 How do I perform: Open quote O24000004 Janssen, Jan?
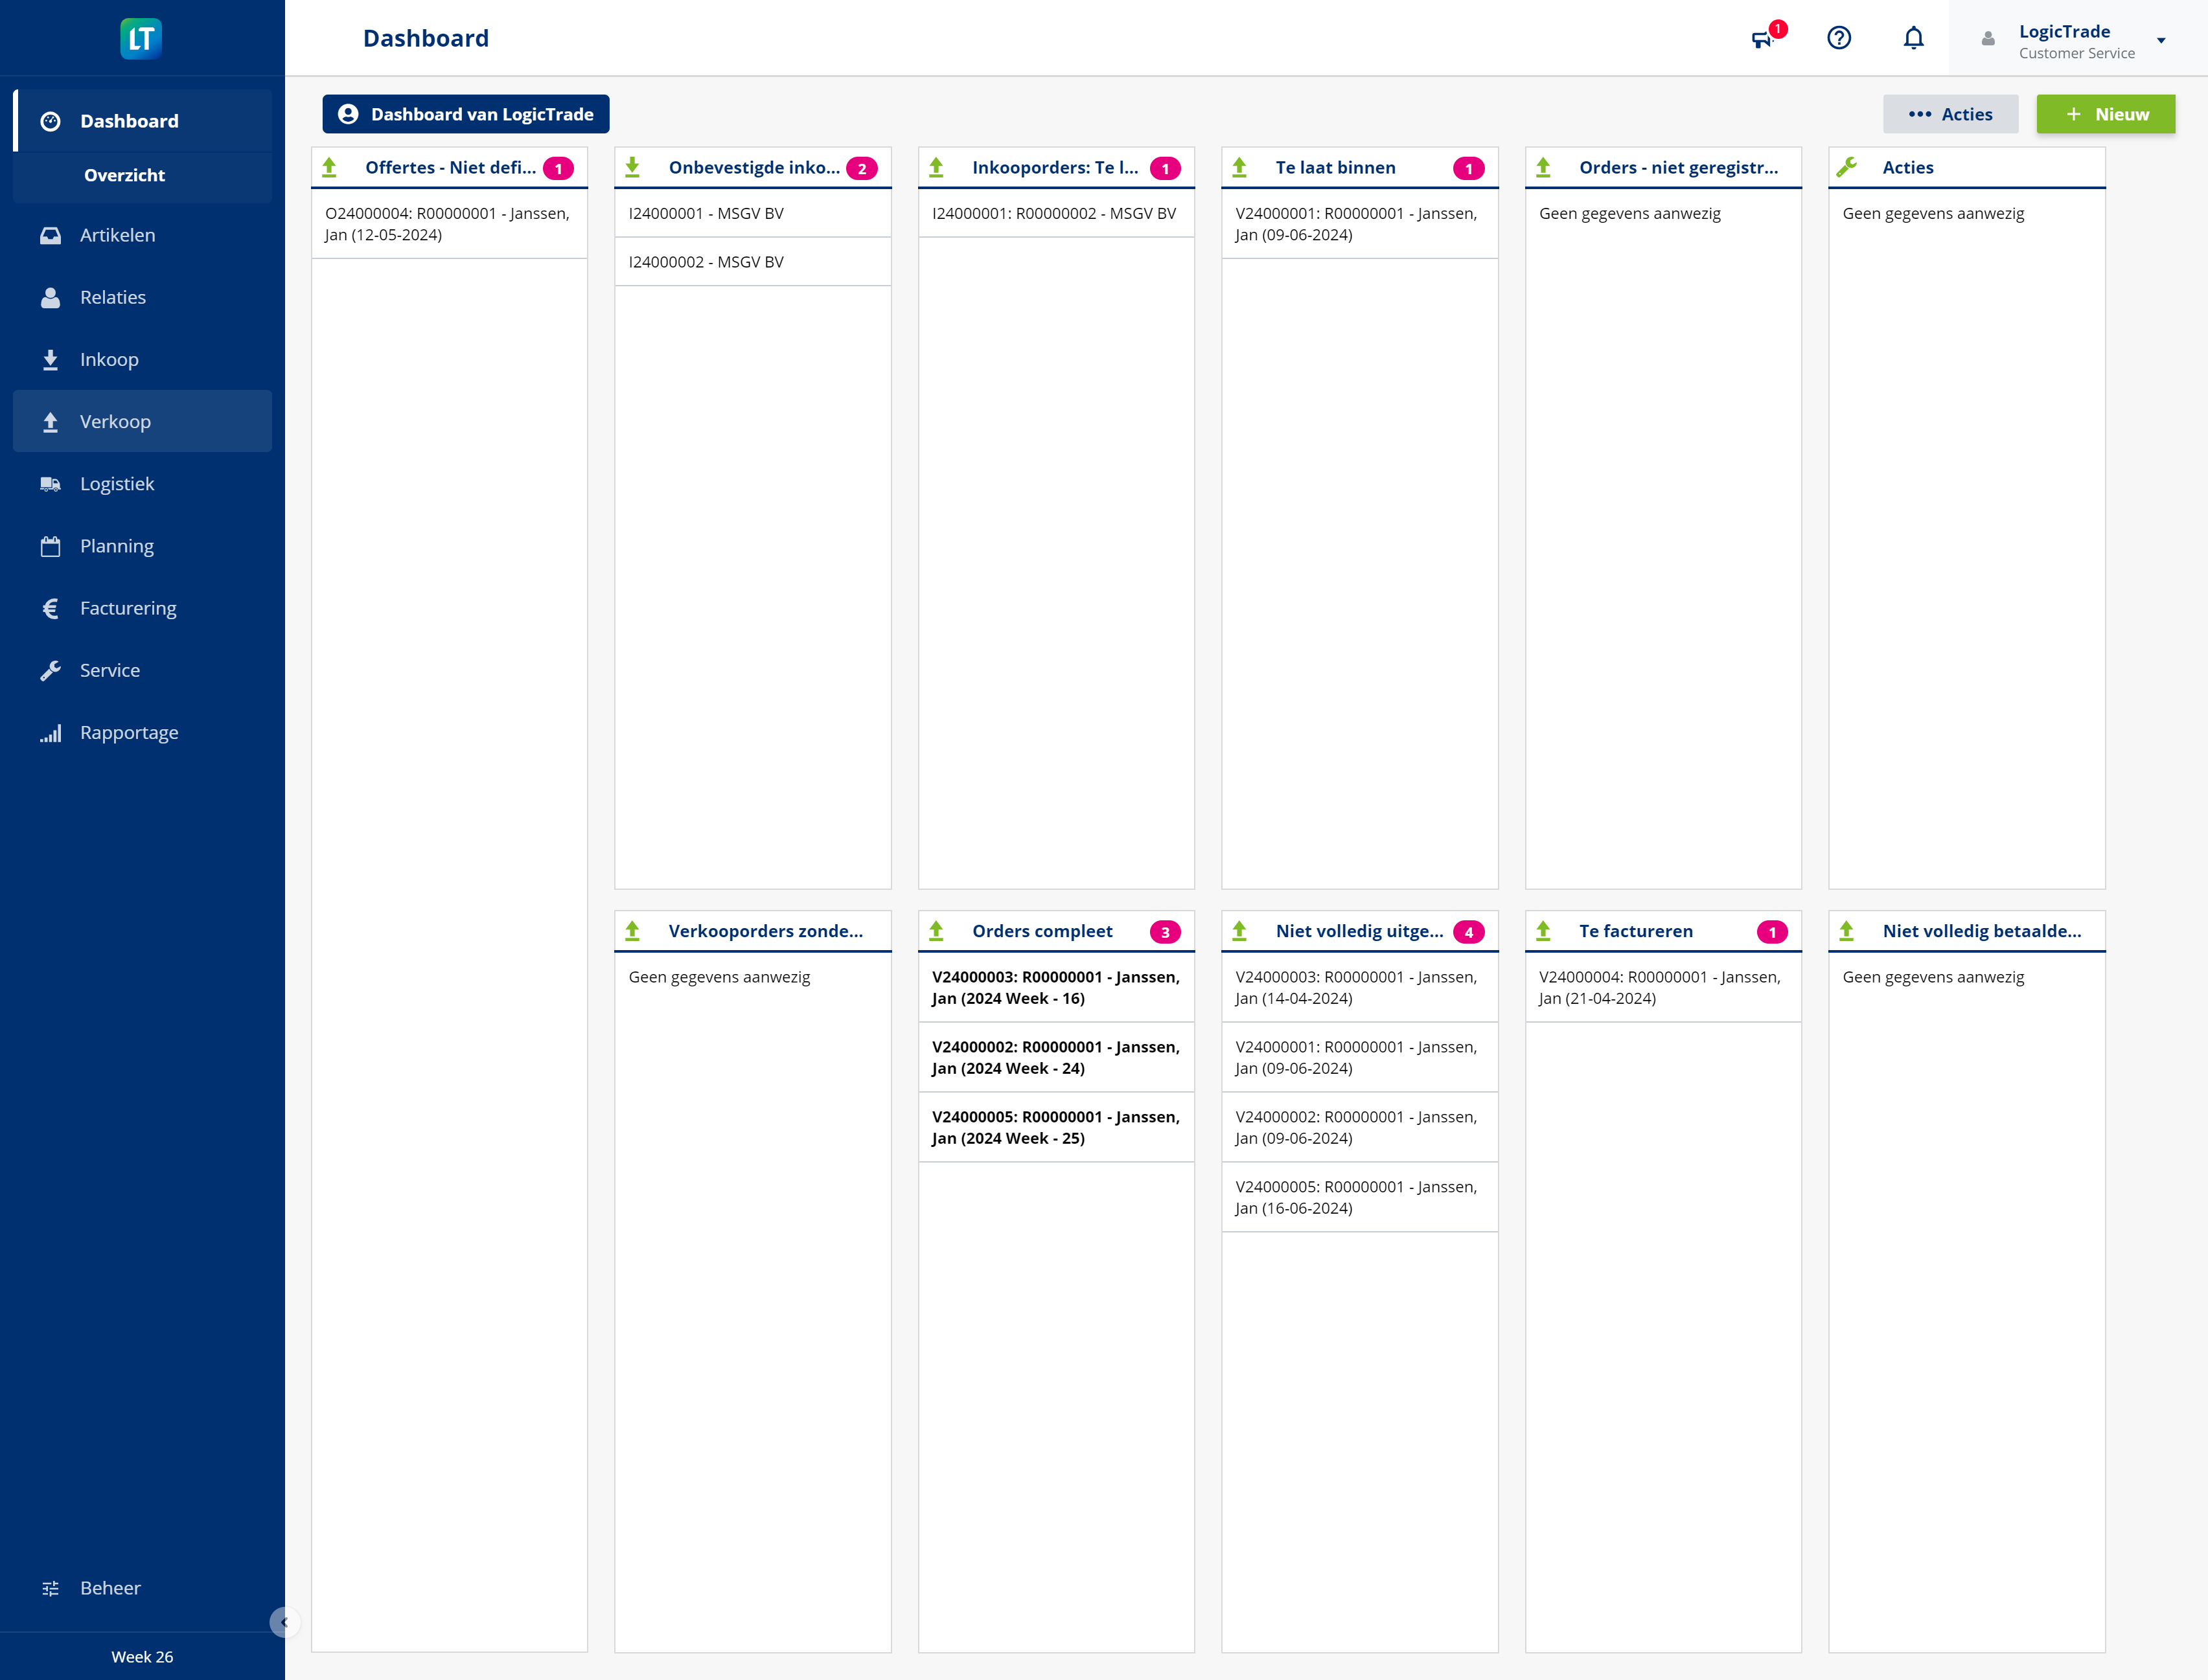click(449, 224)
